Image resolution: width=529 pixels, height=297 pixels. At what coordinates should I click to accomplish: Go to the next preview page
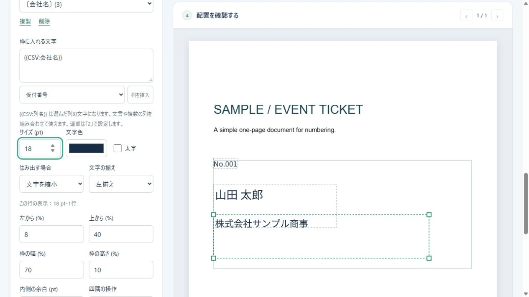pos(497,16)
